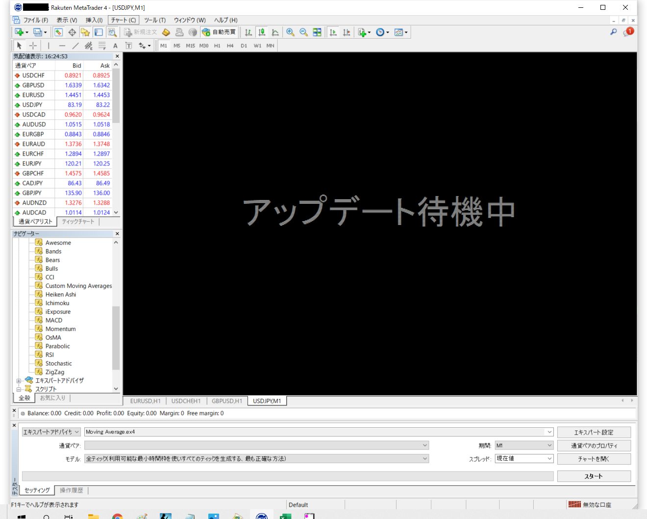The height and width of the screenshot is (519, 647).
Task: Open the notification chat bubble icon
Action: pos(628,32)
